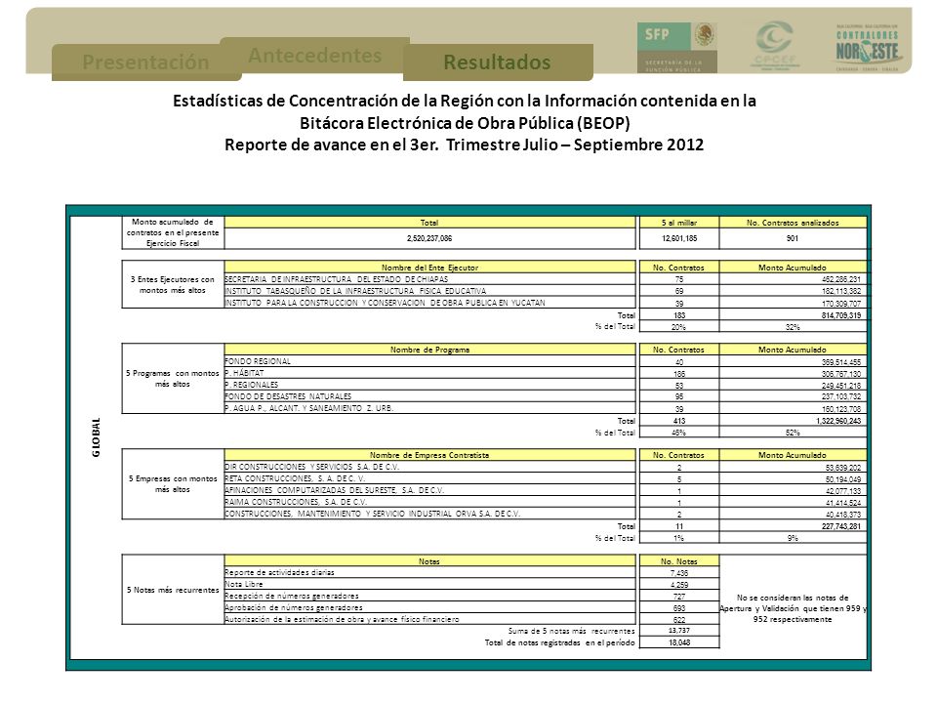Select Autorización de la estimación row
This screenshot has height=703, width=937.
pyautogui.click(x=429, y=619)
